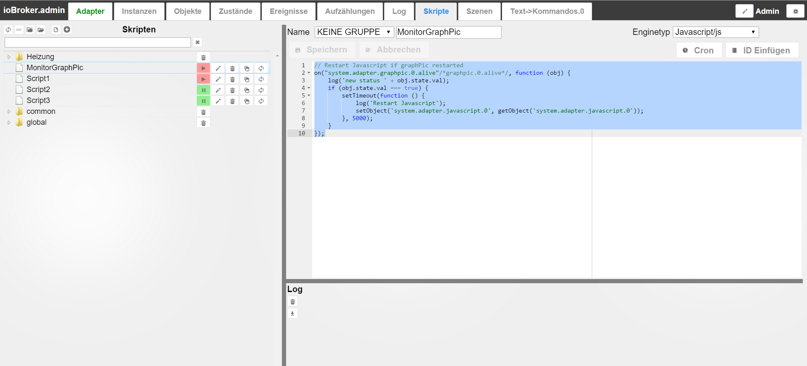Download the log with arrow icon
Screen dimensions: 807x366
tap(292, 313)
